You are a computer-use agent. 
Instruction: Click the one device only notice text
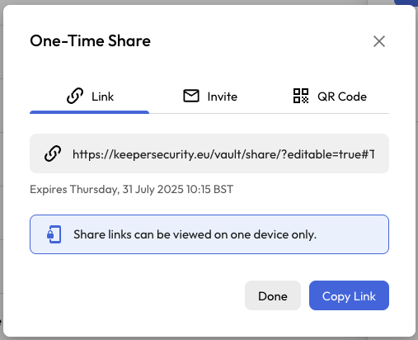(x=195, y=234)
